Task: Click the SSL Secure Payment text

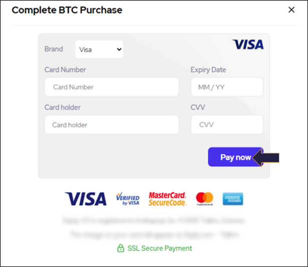Action: (x=159, y=248)
